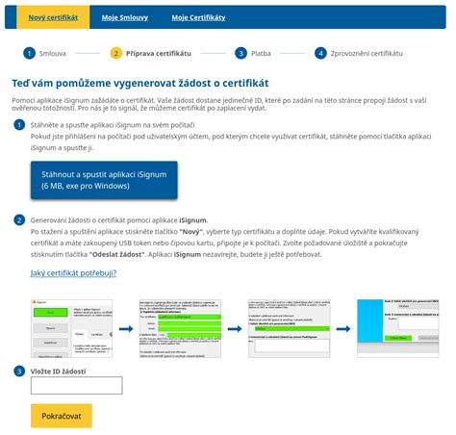Open fourth screenshot with blue panel

(x=398, y=328)
